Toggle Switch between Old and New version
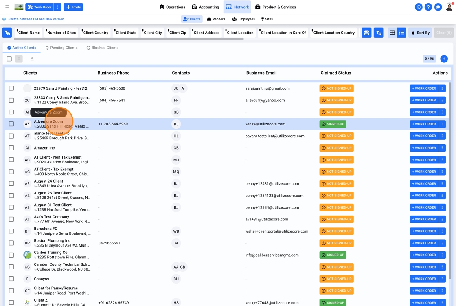The width and height of the screenshot is (456, 306). [x=33, y=19]
